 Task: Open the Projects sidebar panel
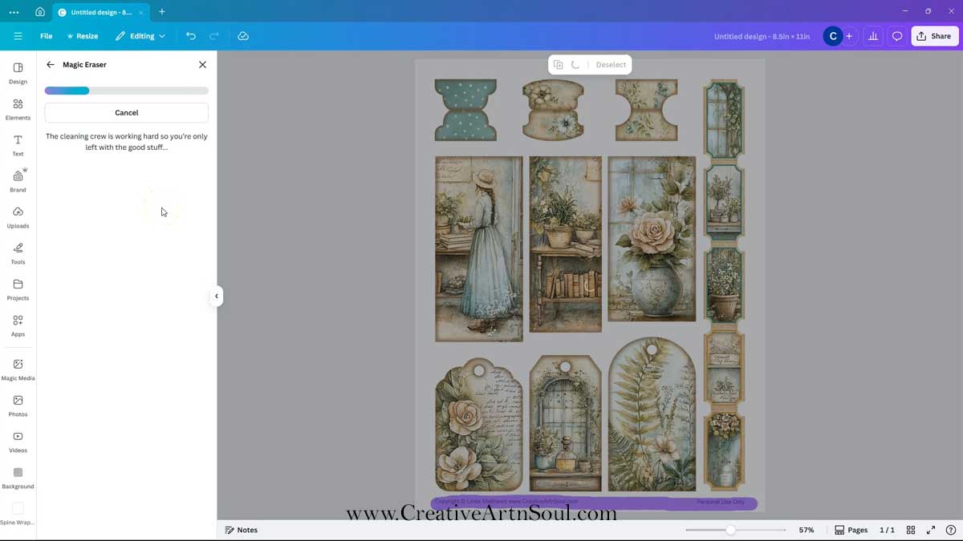pos(18,289)
